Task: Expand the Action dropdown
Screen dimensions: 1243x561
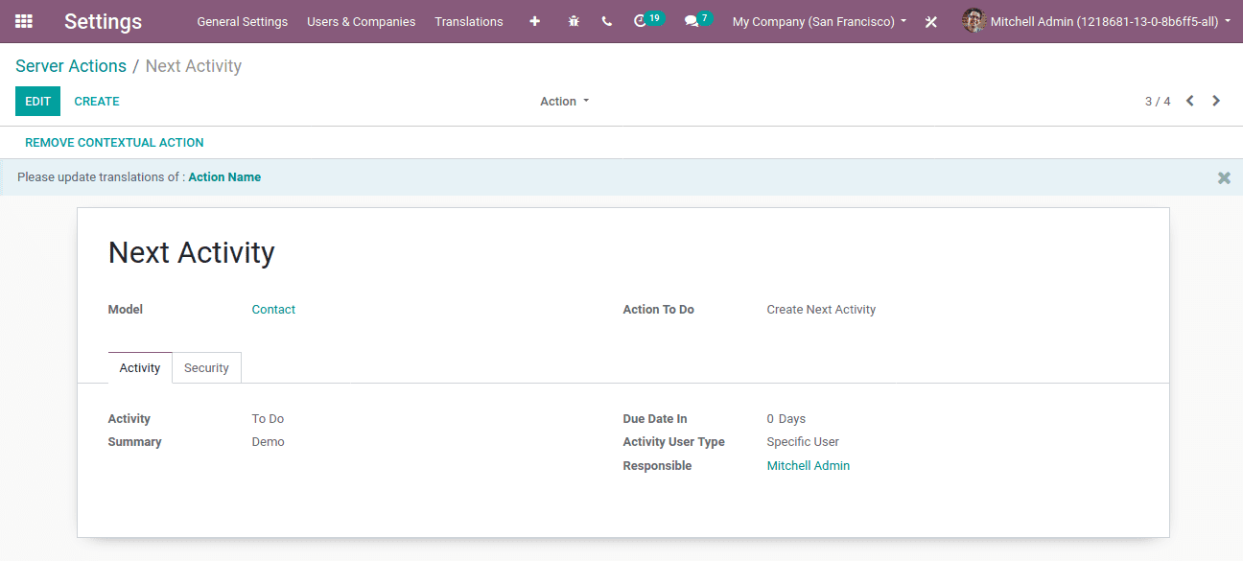Action: click(x=564, y=101)
